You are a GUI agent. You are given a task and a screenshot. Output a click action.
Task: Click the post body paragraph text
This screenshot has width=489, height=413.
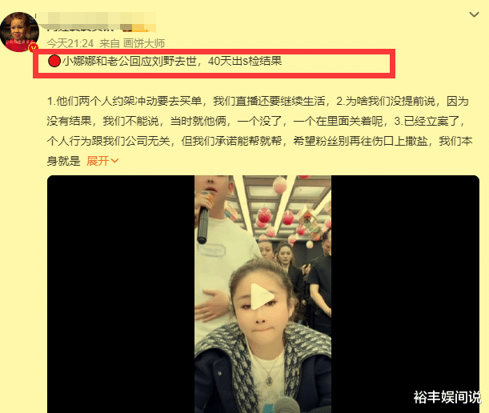click(259, 131)
